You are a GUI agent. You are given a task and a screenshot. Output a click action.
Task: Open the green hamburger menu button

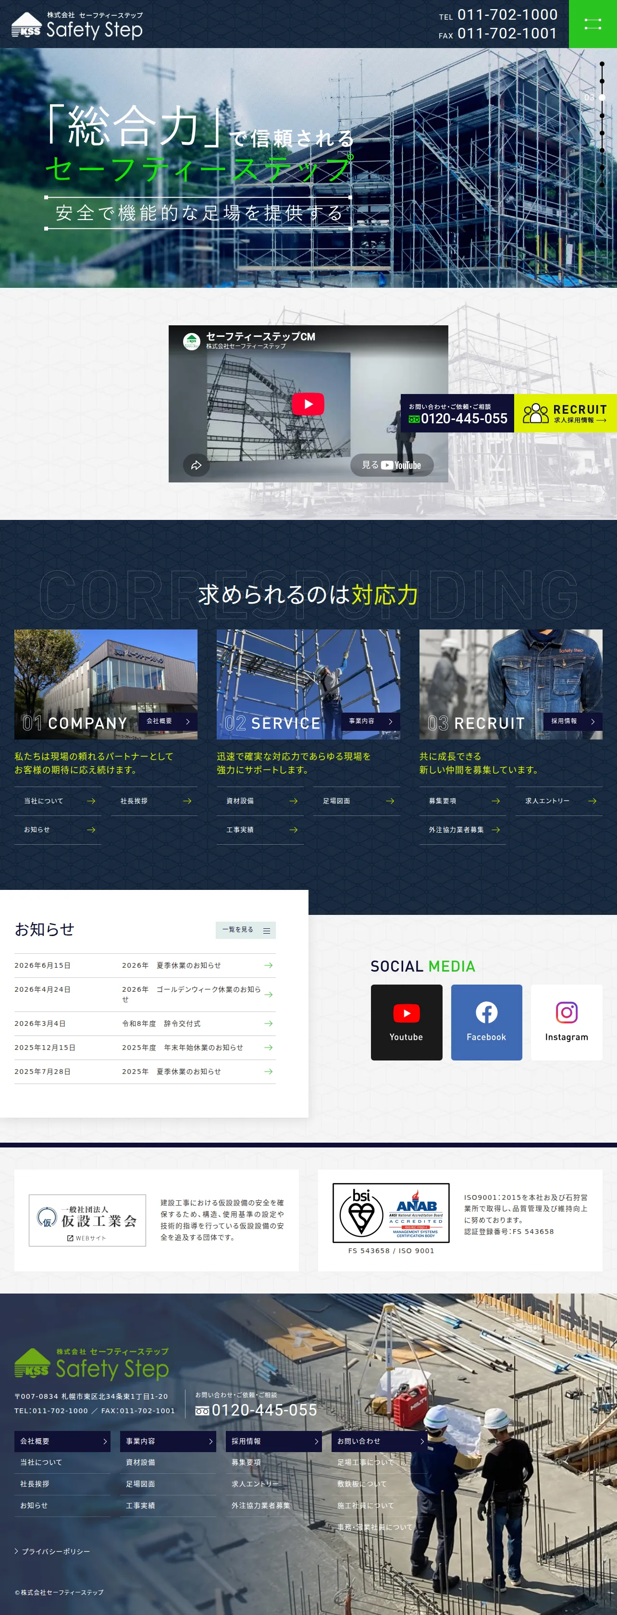[592, 24]
